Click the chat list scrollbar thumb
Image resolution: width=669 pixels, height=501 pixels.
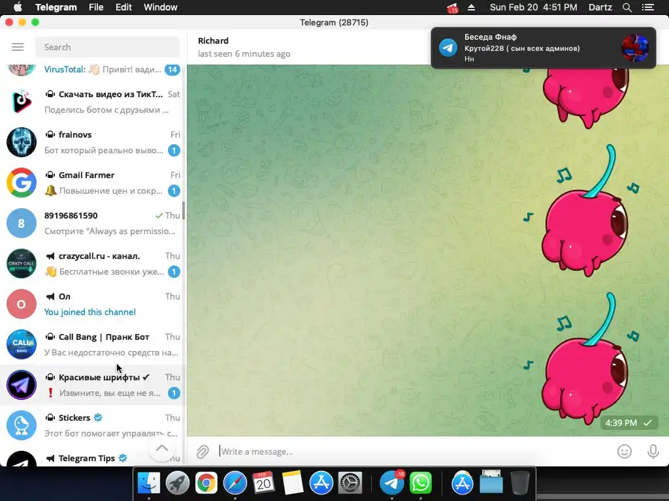(184, 211)
